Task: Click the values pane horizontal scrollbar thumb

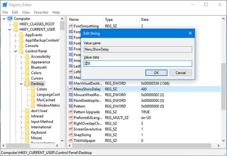Action: click(142, 146)
